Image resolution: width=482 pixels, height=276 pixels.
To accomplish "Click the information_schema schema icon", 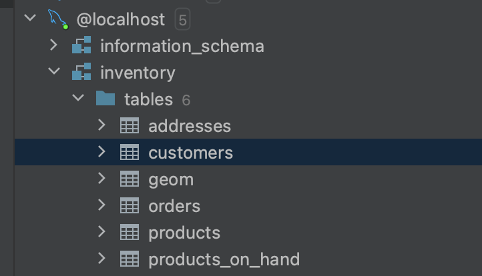I will pyautogui.click(x=81, y=46).
